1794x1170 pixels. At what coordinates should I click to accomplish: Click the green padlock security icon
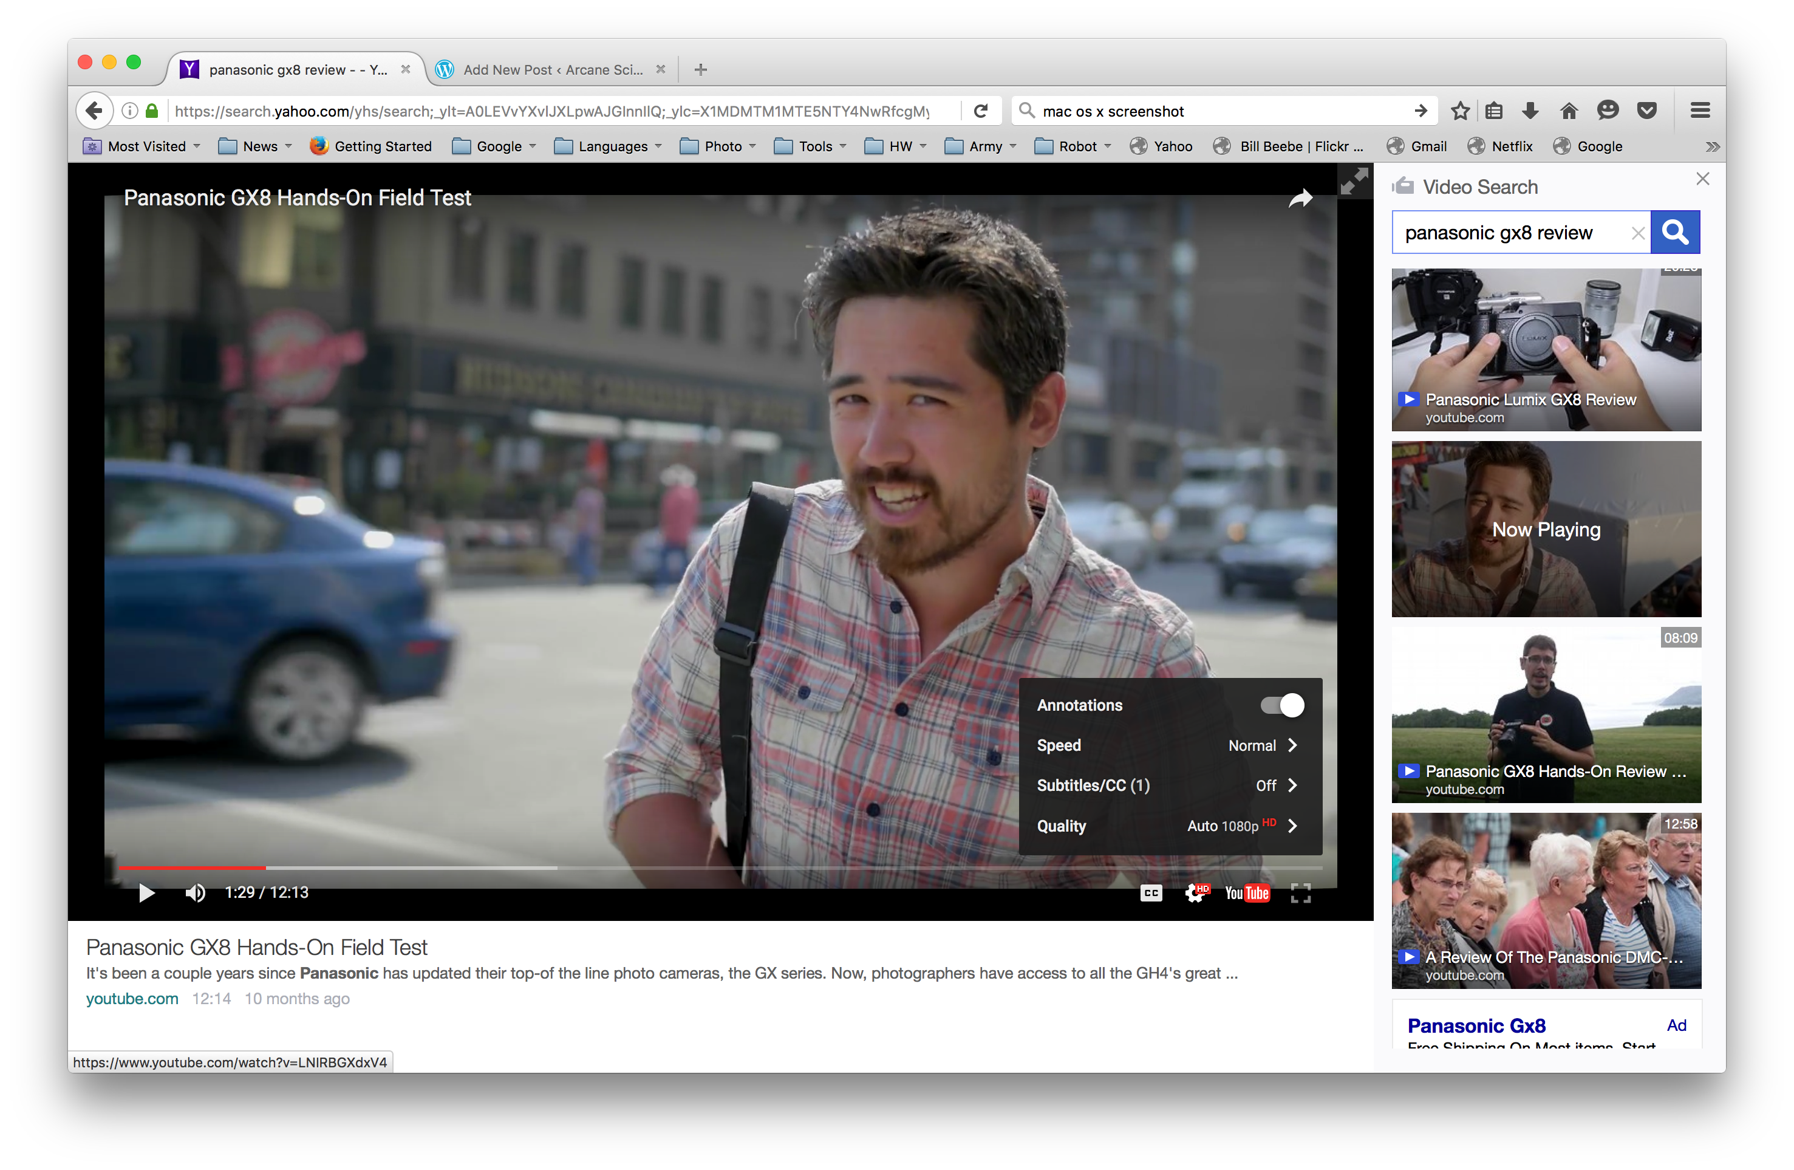pos(151,111)
